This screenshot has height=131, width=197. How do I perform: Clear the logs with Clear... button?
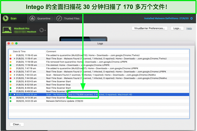pyautogui.click(x=17, y=124)
